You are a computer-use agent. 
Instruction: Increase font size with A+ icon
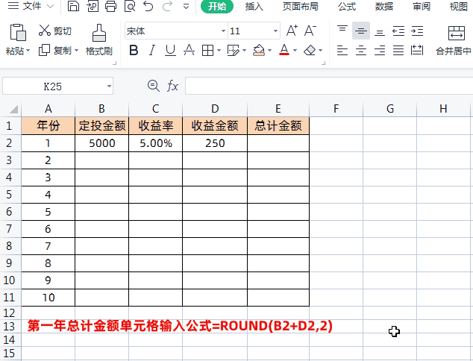292,31
